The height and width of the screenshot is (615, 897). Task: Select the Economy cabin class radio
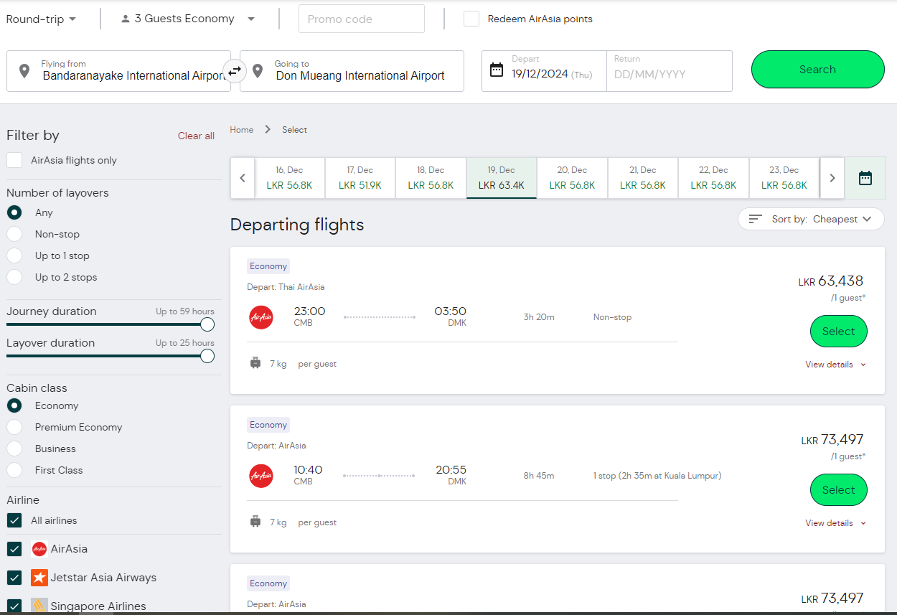(x=14, y=405)
